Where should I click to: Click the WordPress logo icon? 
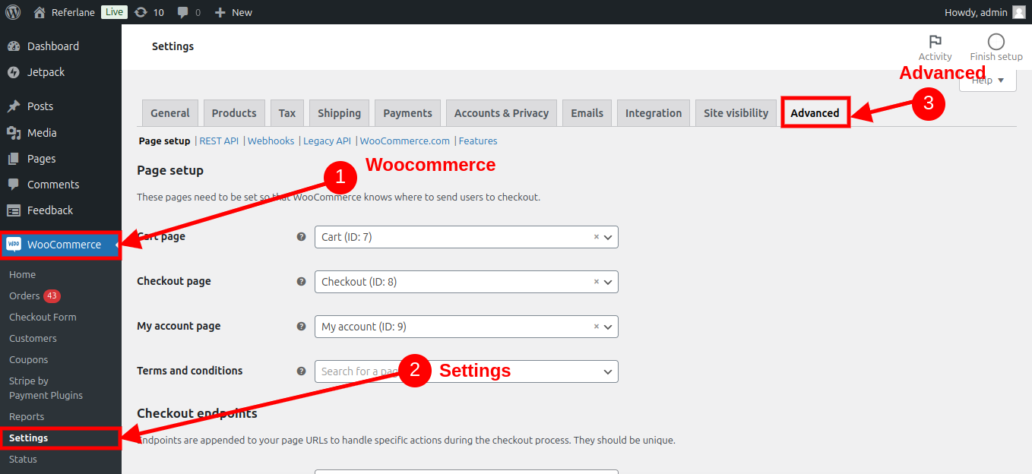(x=13, y=12)
